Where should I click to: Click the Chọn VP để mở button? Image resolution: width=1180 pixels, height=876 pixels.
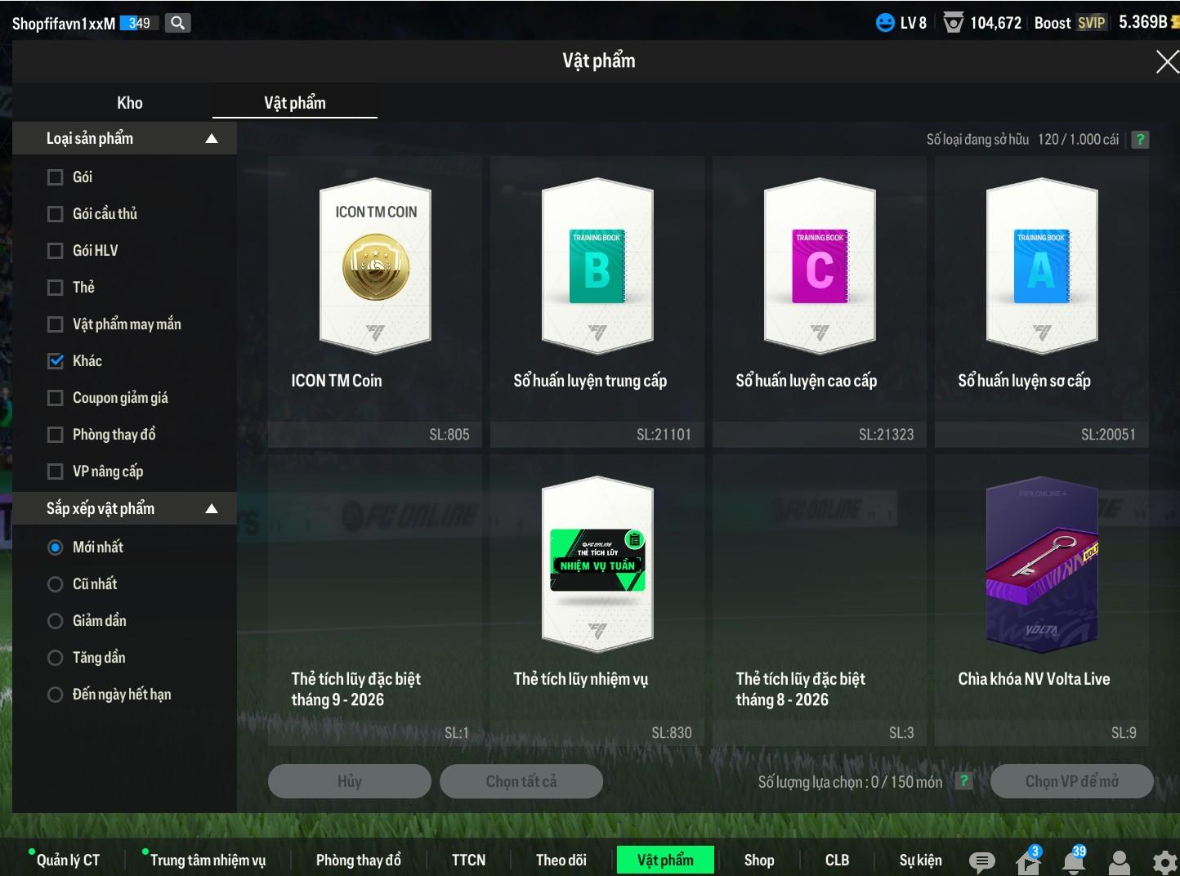(1072, 781)
